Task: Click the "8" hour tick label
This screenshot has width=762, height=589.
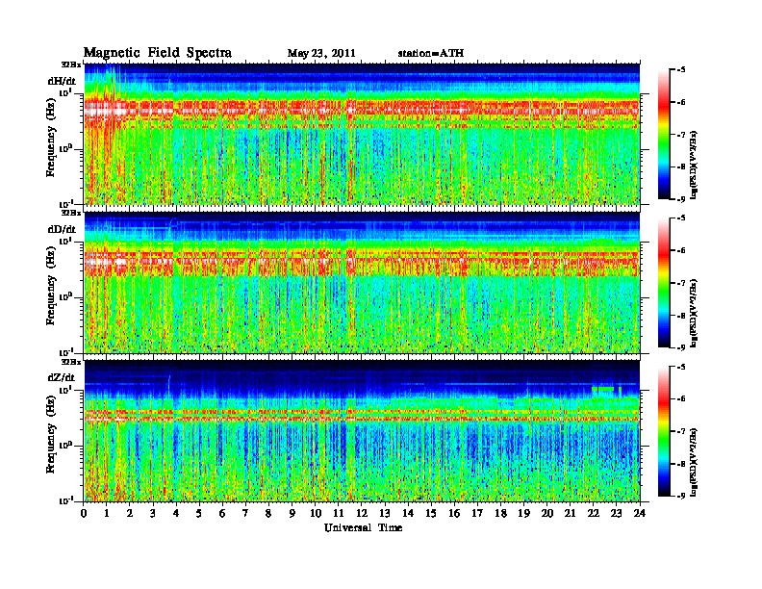Action: [268, 514]
